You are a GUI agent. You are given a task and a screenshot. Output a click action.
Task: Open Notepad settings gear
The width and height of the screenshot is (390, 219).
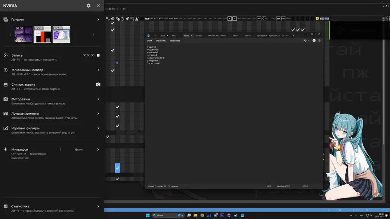319,41
